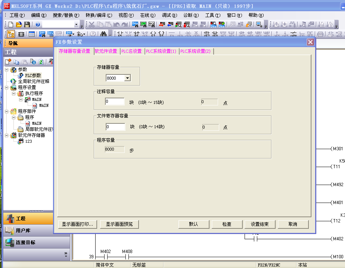Click new data icon in project panel

(8, 62)
